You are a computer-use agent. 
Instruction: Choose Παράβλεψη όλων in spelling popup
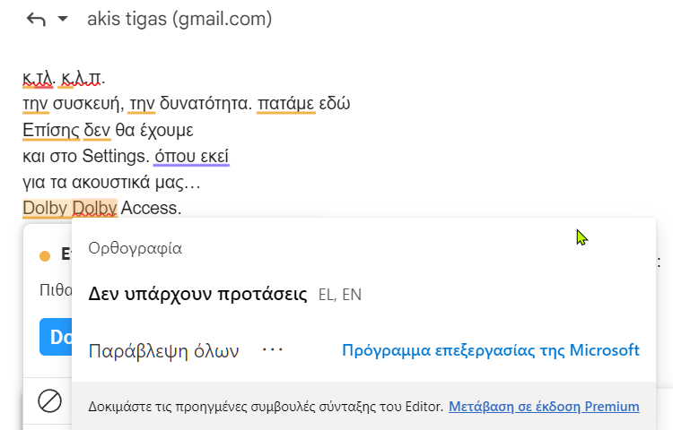(x=163, y=351)
